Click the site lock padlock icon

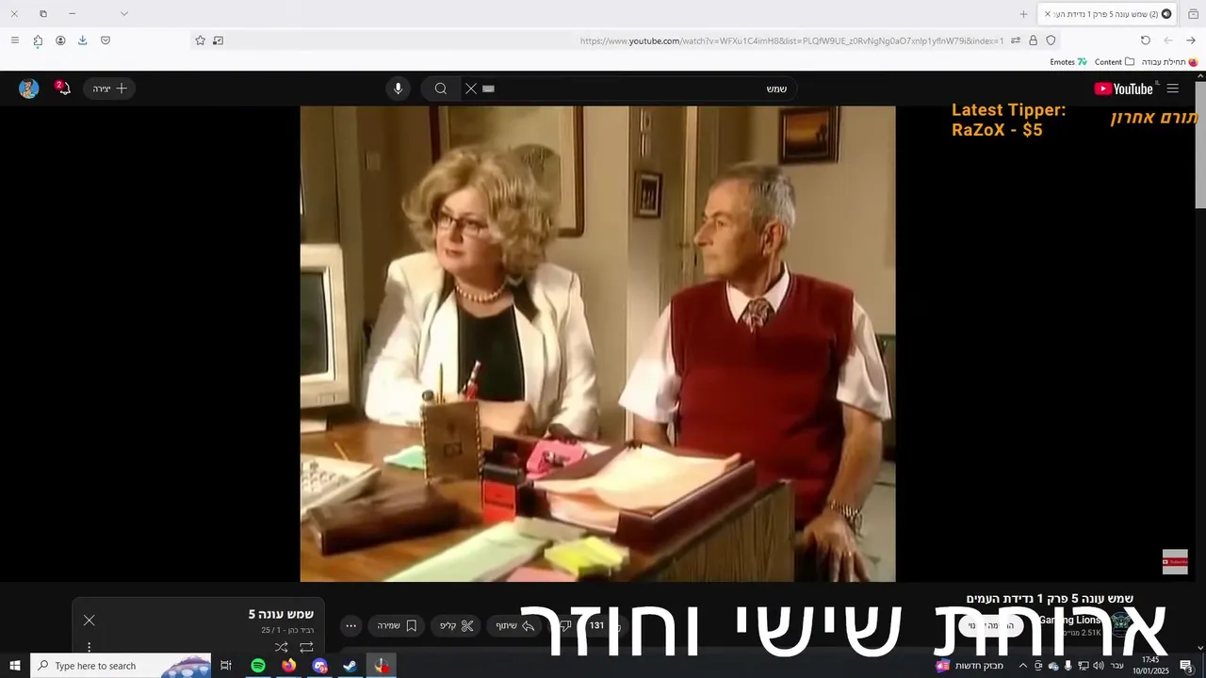(1033, 40)
